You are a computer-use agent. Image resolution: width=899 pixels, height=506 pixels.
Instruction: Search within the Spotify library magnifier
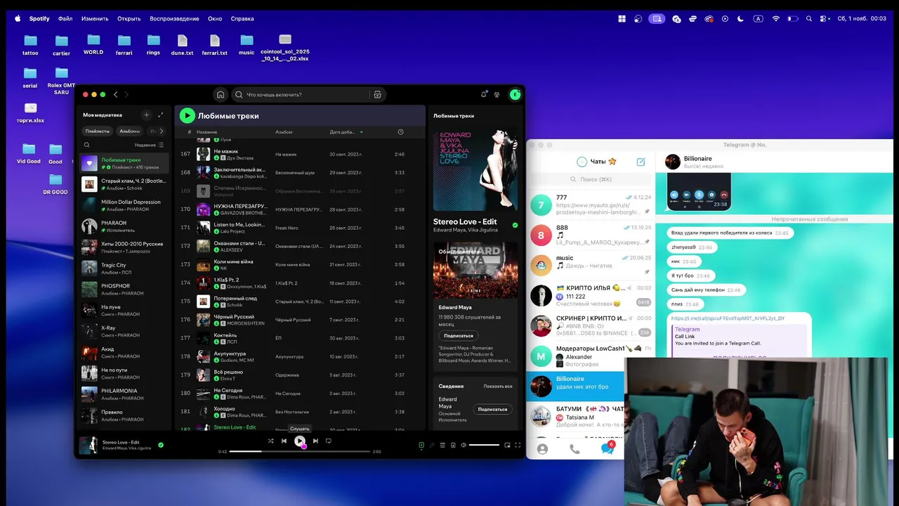pyautogui.click(x=87, y=145)
